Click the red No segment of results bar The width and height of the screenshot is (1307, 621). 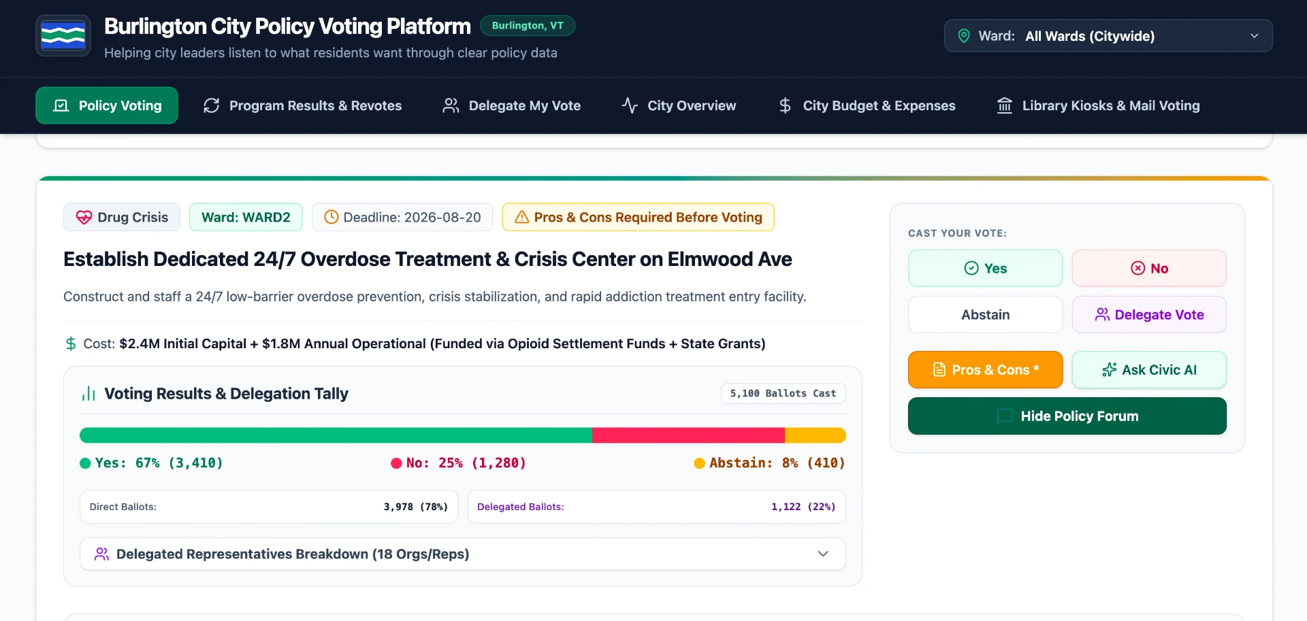688,435
